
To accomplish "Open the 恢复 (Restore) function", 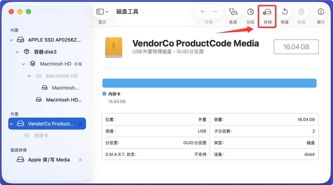I will pos(285,12).
